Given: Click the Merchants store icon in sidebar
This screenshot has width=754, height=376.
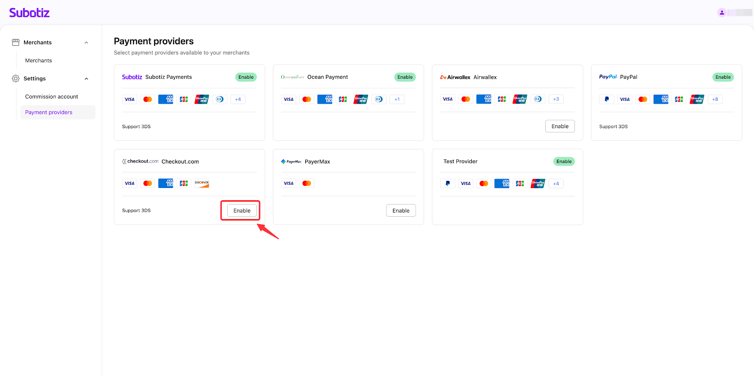Looking at the screenshot, I should click(x=16, y=42).
